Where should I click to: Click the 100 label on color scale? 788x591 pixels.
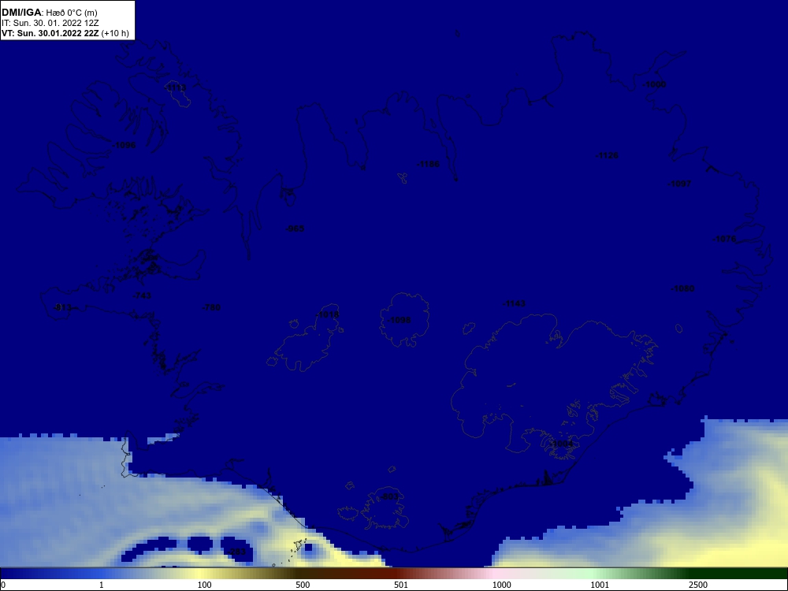(205, 585)
